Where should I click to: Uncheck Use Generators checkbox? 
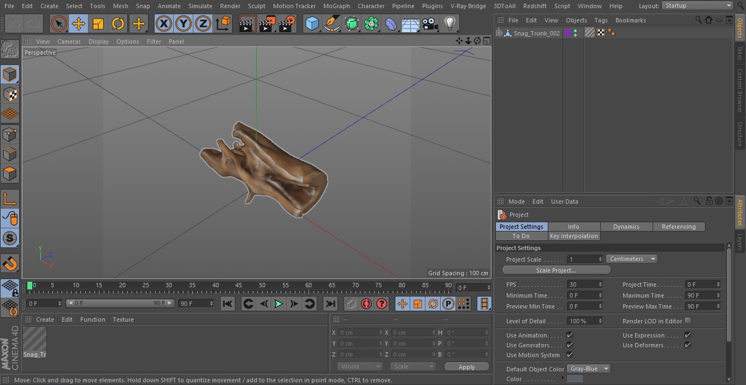(x=570, y=345)
